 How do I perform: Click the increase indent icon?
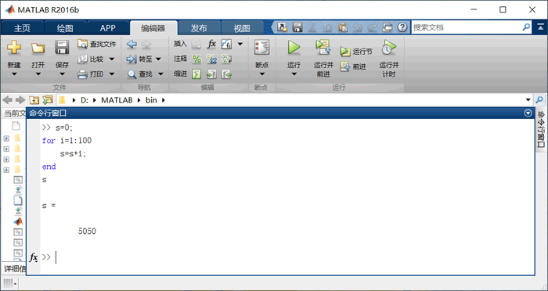tap(211, 74)
